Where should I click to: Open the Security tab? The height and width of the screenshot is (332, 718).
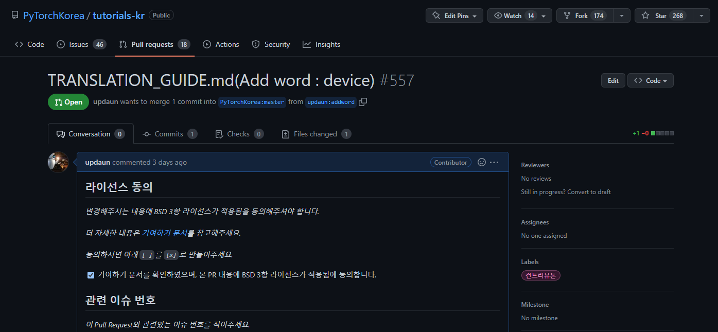[x=271, y=44]
